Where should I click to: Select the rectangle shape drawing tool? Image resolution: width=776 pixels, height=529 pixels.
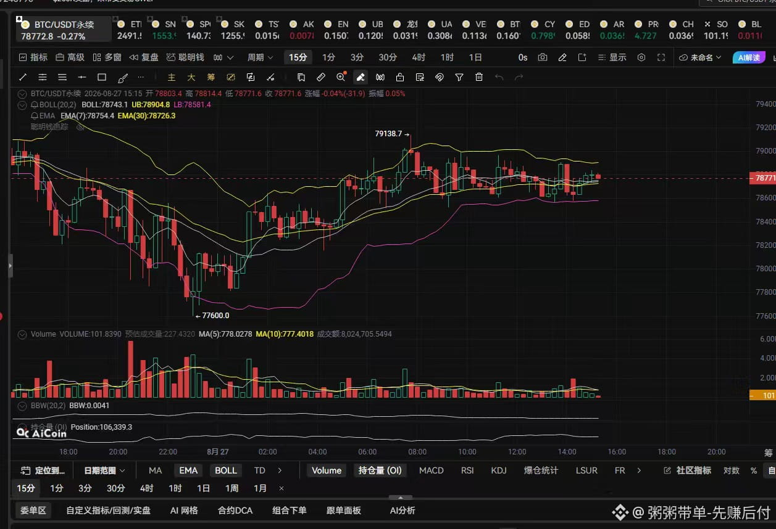tap(102, 78)
